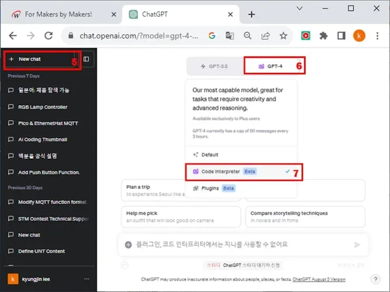Viewport: 390px width, 292px height.
Task: Switch to the GPT-3.5 model tab
Action: 214,66
